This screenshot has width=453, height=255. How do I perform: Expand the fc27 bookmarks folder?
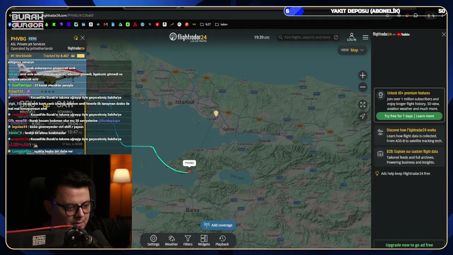(205, 24)
